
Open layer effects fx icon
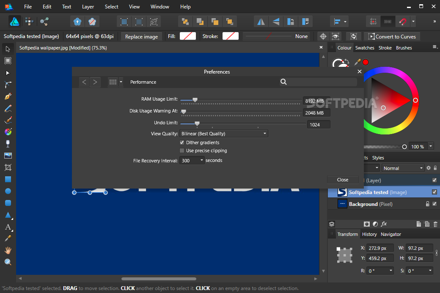point(384,224)
